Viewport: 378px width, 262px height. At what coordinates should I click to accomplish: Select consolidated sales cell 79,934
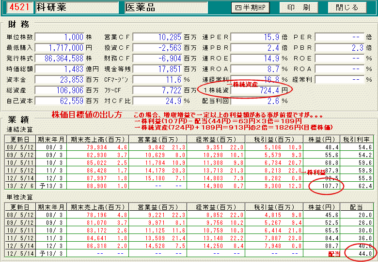tap(97, 147)
